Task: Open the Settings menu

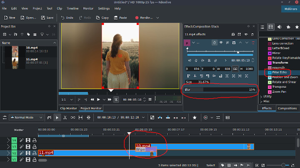Action: click(x=104, y=8)
